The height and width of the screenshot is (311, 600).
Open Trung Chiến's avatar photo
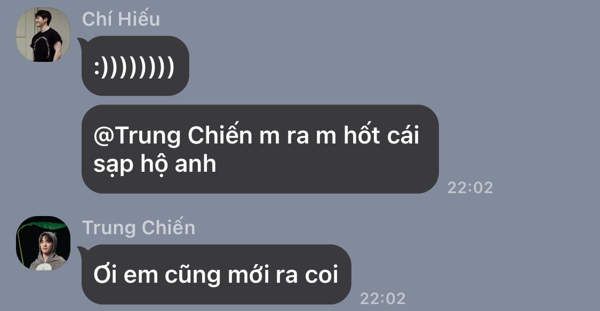click(x=43, y=243)
